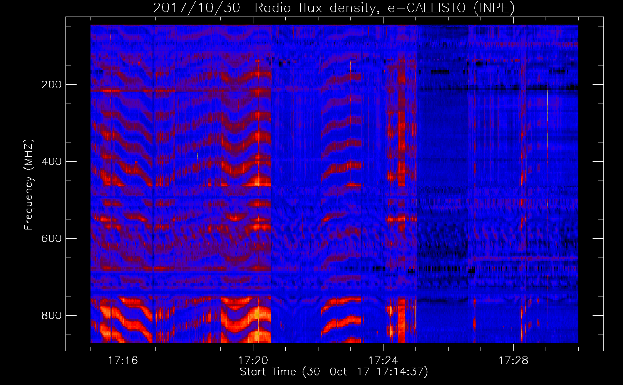Click the 17:24 time tick label
Screen dimensions: 623x385
pyautogui.click(x=383, y=361)
